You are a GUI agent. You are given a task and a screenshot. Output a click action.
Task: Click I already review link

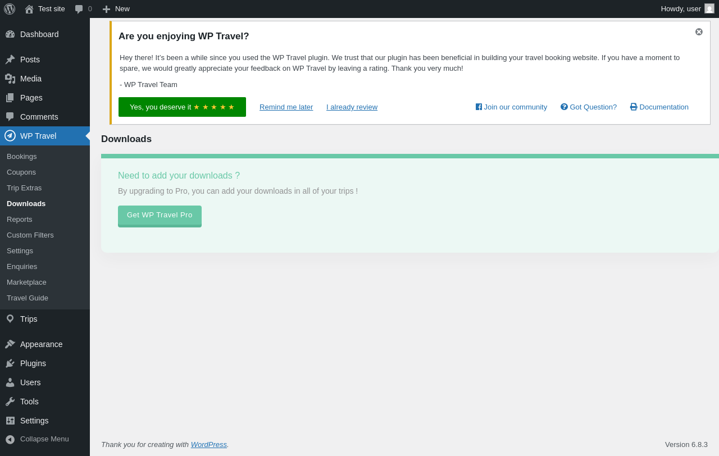click(352, 107)
